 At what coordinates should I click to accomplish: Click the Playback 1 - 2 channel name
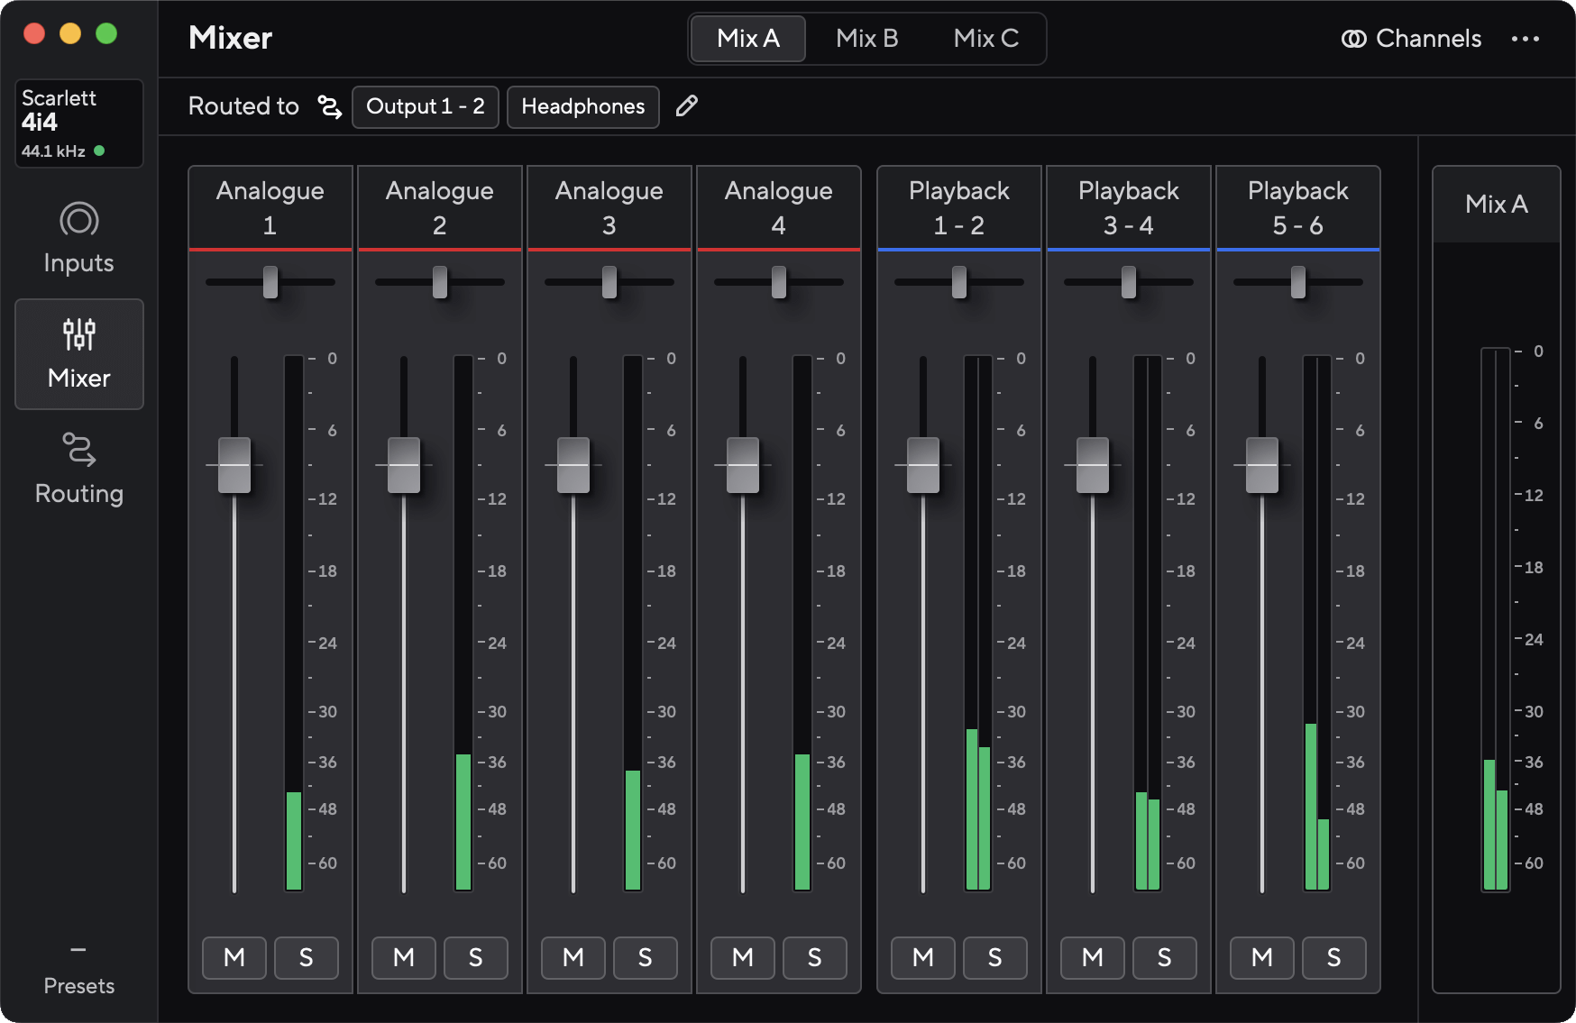pyautogui.click(x=959, y=207)
